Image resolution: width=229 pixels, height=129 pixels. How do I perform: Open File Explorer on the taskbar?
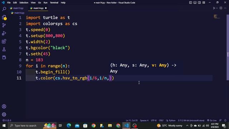point(110,125)
